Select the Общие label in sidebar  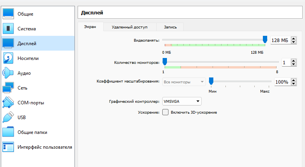pyautogui.click(x=25, y=14)
